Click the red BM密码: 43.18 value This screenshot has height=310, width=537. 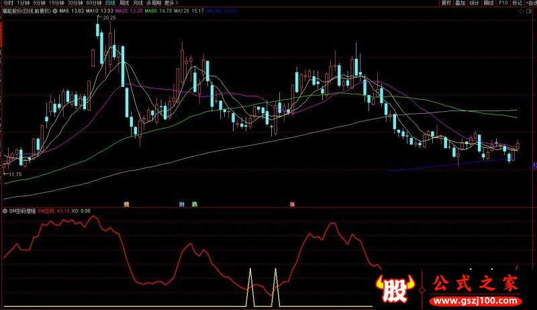click(54, 211)
